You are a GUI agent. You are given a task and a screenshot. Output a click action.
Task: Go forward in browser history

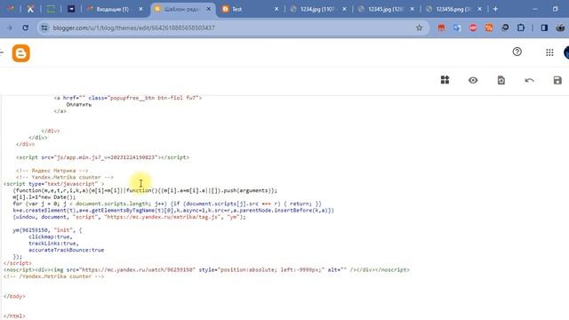click(x=10, y=28)
